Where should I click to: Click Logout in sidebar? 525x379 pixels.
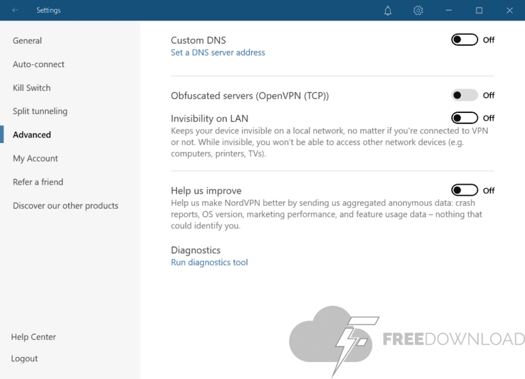[x=24, y=358]
